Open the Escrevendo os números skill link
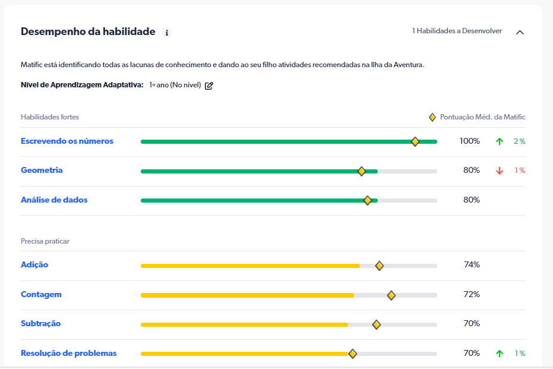The image size is (553, 369). coord(67,141)
